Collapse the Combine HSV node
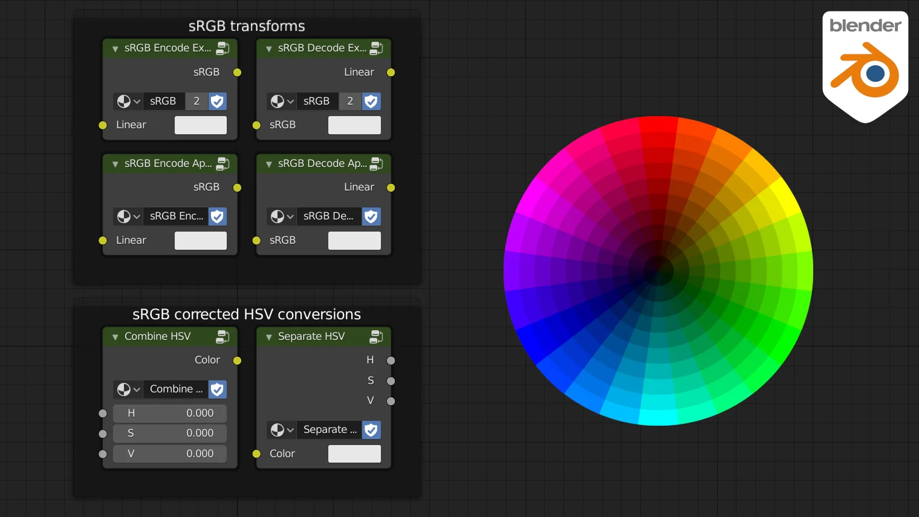The height and width of the screenshot is (517, 919). pyautogui.click(x=115, y=337)
